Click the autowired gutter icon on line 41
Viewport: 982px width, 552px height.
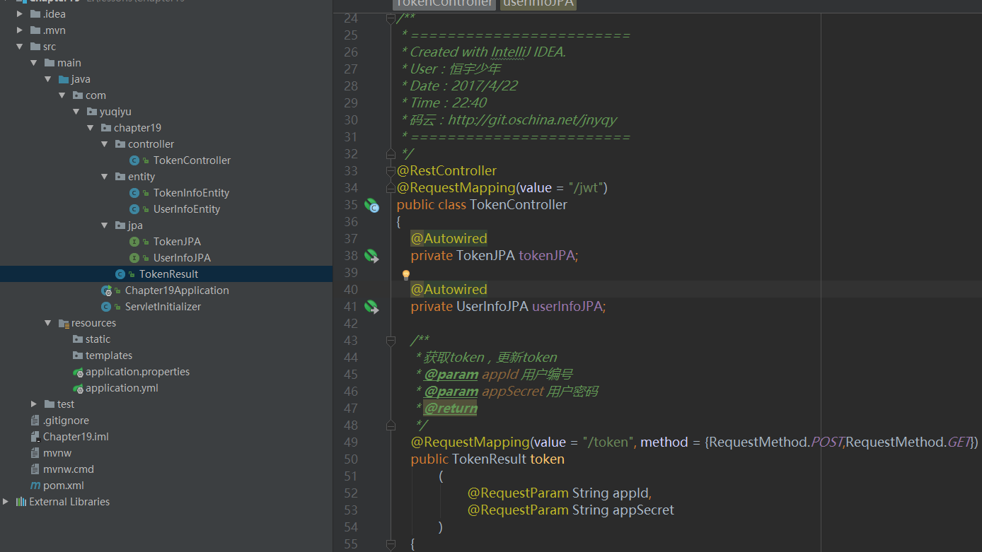[x=371, y=307]
